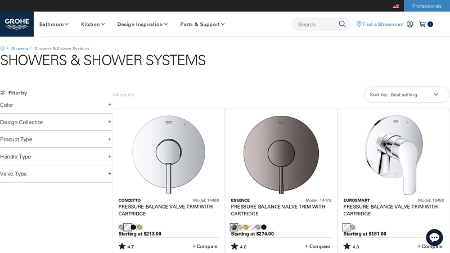Add Eurosmart trim to Compare
The image size is (450, 253).
click(x=430, y=246)
